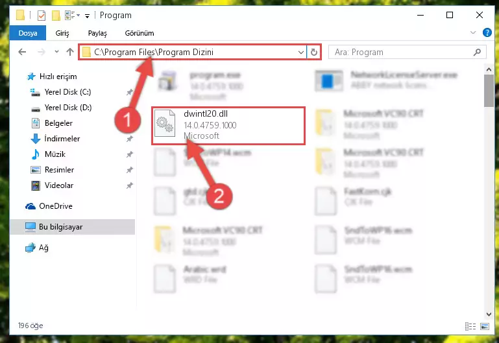Switch to the Giriş ribbon tab
This screenshot has height=343, width=499.
[x=62, y=33]
